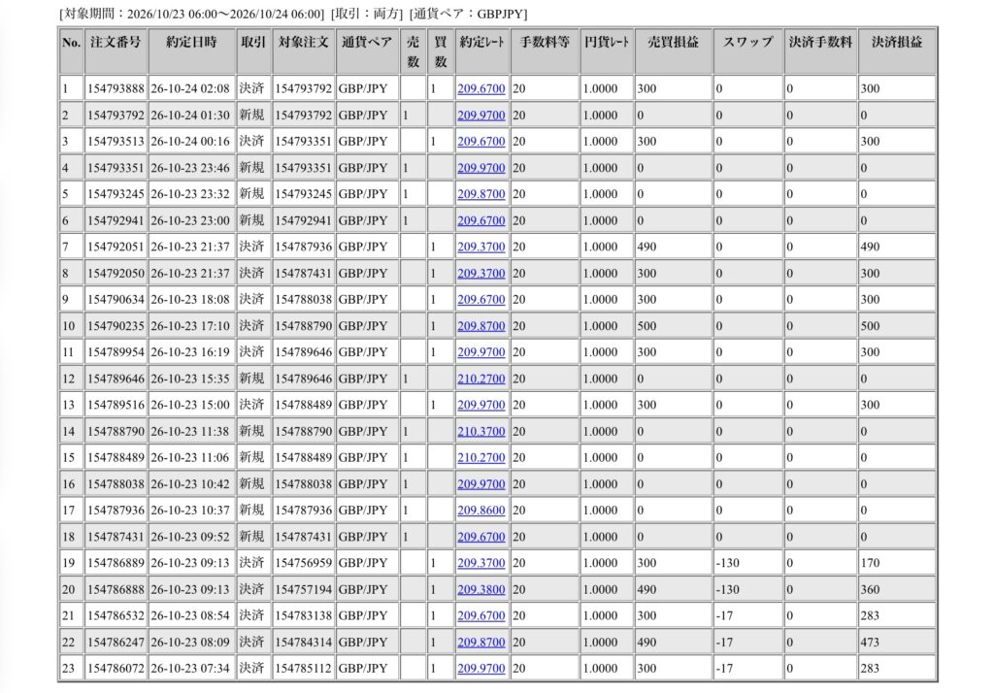Select order number 154793513 cell
Screen dimensions: 994x693
point(116,142)
